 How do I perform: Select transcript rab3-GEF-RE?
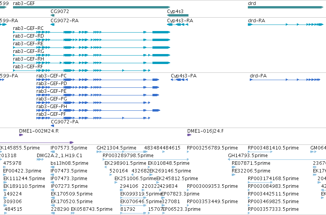(x=92, y=48)
